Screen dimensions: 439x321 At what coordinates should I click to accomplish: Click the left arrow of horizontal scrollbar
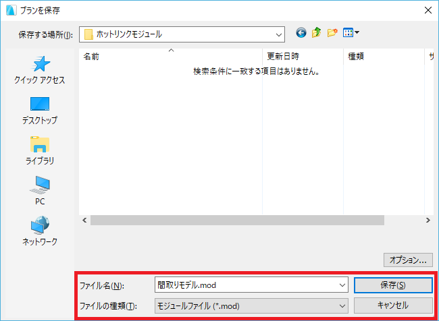tap(84, 221)
